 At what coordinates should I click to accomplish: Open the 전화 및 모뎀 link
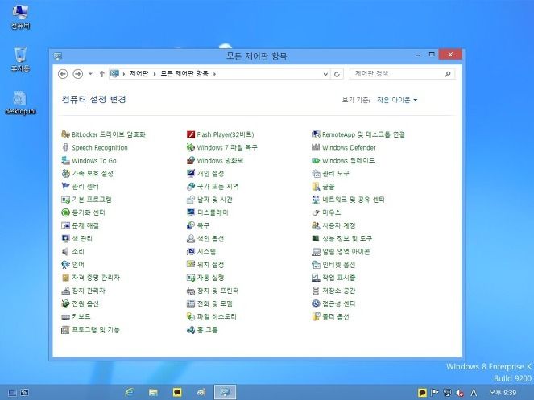[214, 303]
